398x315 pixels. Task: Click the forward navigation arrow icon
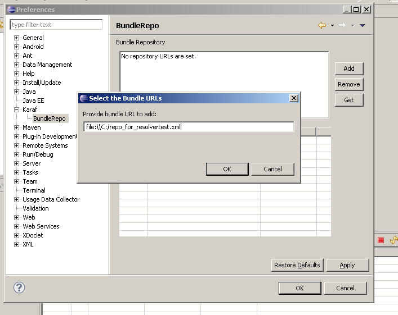pos(342,25)
